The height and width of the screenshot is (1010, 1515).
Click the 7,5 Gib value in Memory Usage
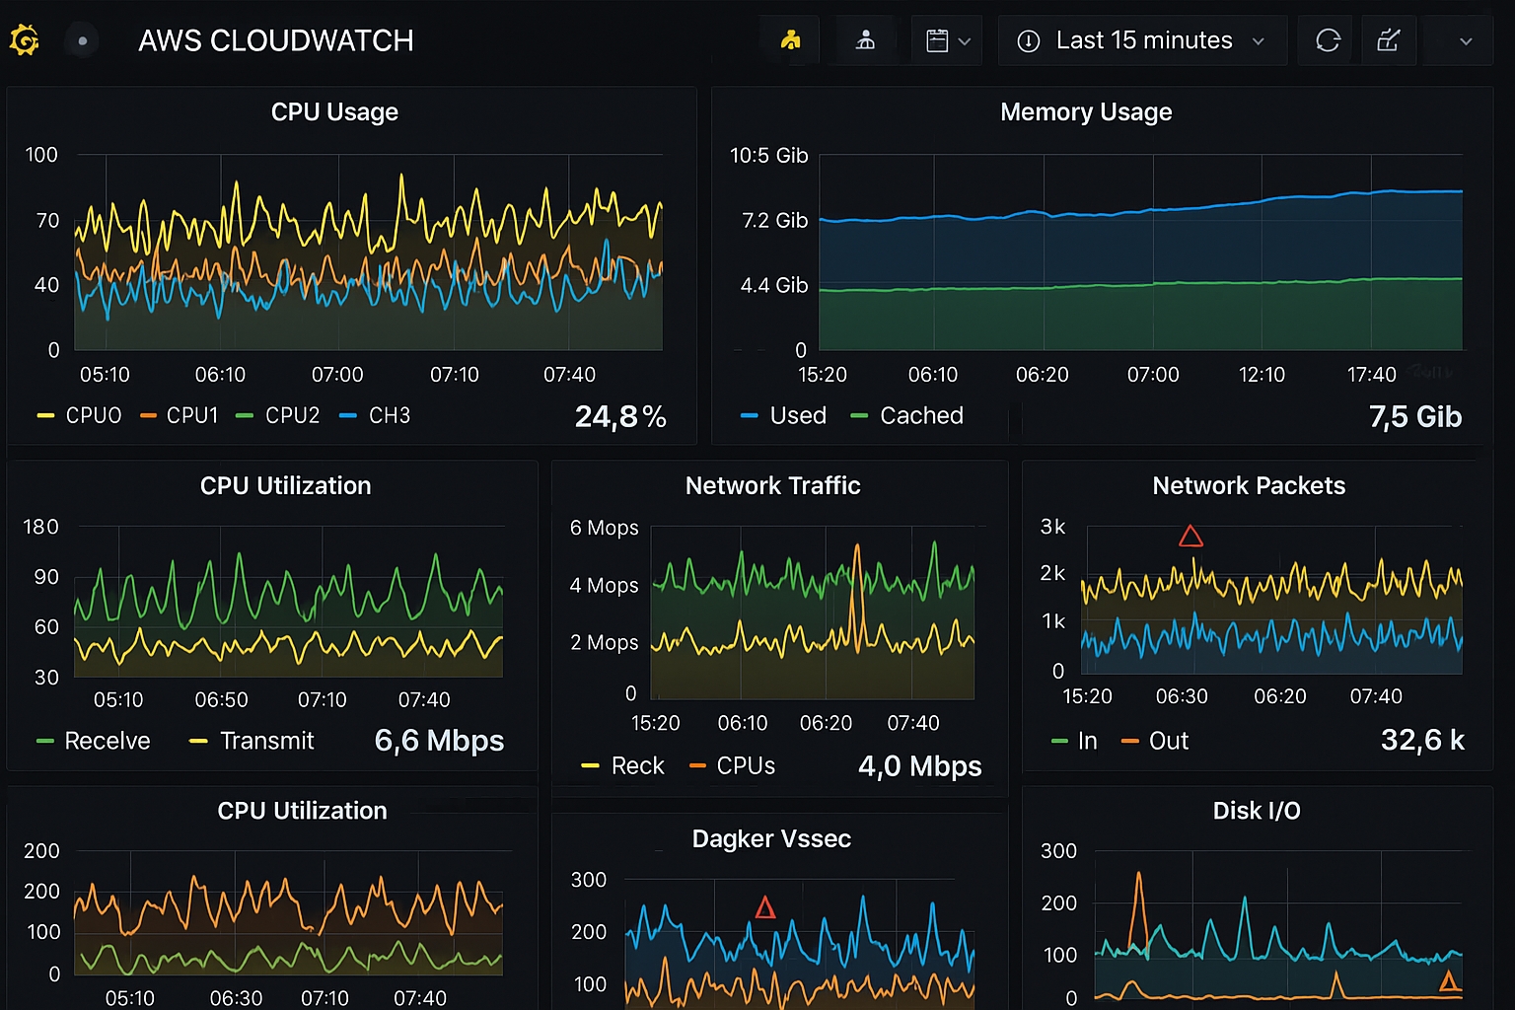point(1415,417)
